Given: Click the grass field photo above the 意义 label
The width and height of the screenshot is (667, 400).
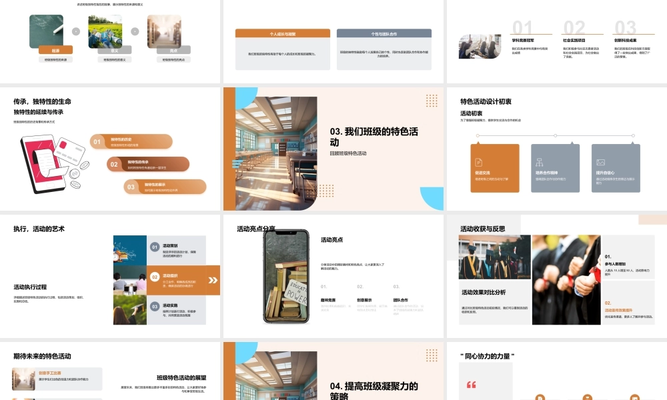Looking at the screenshot, I should coord(105,31).
